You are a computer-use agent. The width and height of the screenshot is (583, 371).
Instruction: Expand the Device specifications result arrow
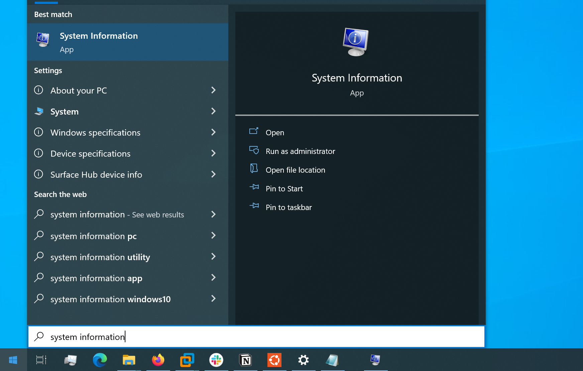[213, 153]
